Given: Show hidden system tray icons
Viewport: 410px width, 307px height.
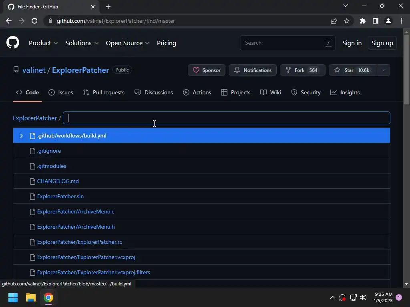Looking at the screenshot, I should click(333, 297).
